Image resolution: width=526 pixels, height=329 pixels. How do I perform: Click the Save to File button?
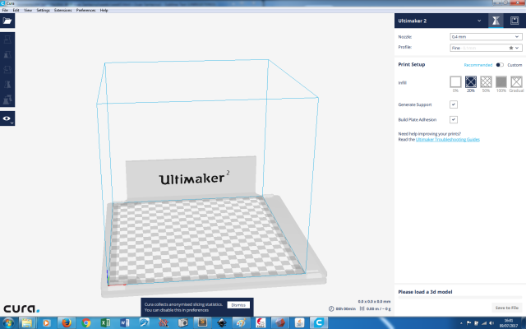tap(506, 308)
